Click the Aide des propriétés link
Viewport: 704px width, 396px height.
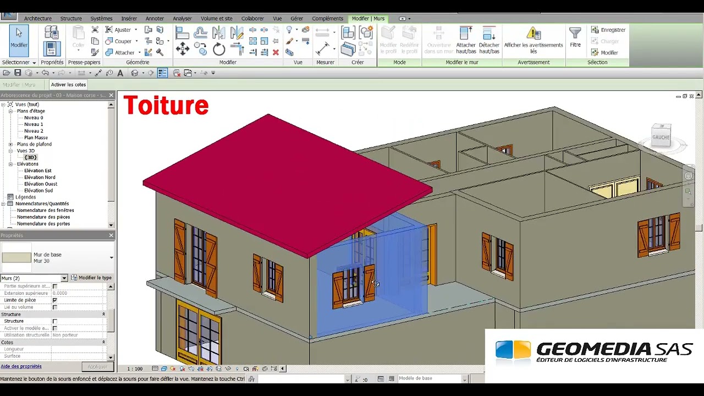pos(21,366)
